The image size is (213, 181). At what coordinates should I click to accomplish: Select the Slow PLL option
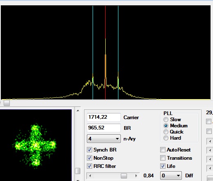[166, 120]
